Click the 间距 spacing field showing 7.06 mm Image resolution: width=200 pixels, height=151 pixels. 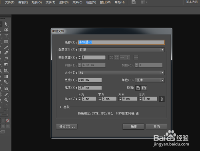pyautogui.click(x=94, y=65)
